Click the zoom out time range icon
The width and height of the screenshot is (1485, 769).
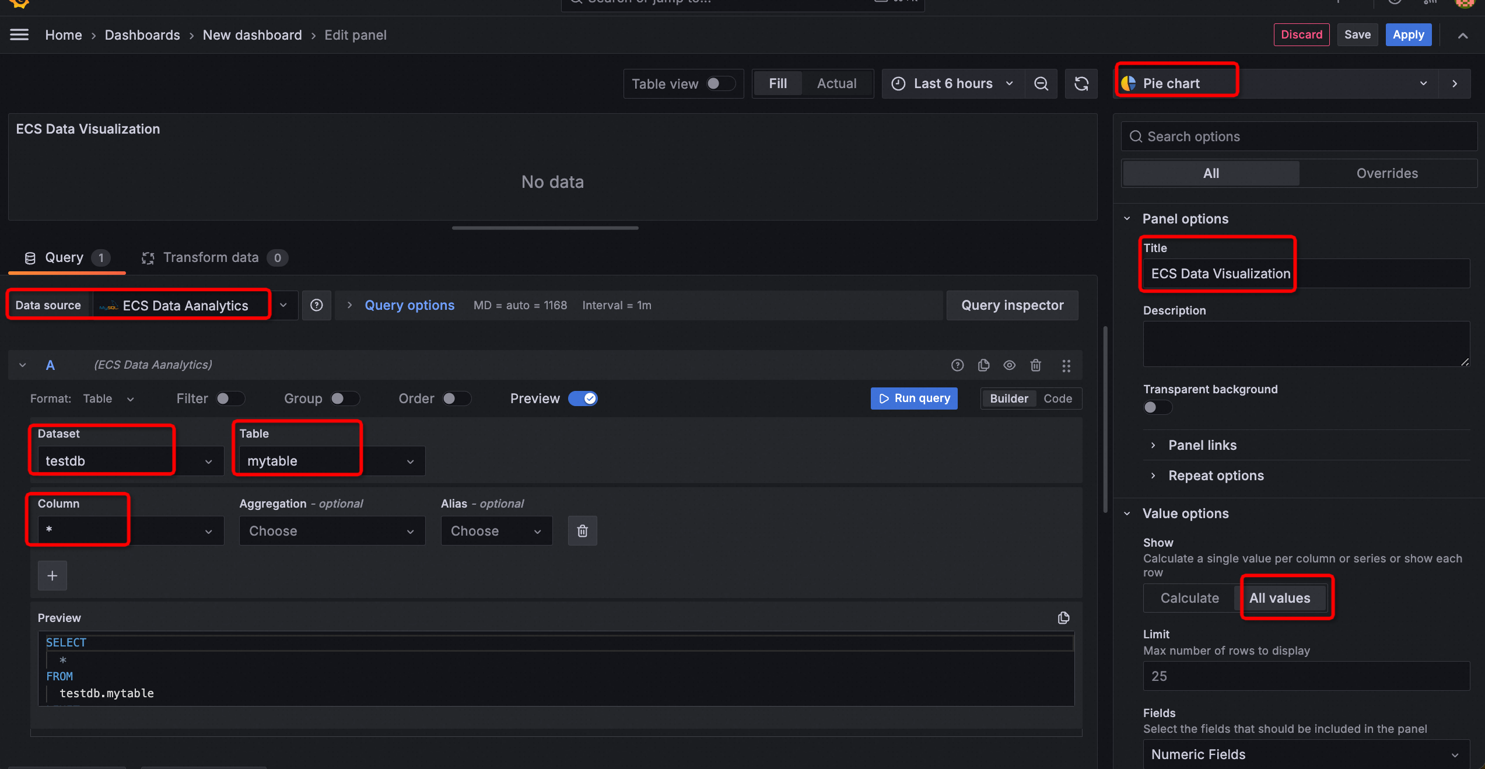[1041, 83]
